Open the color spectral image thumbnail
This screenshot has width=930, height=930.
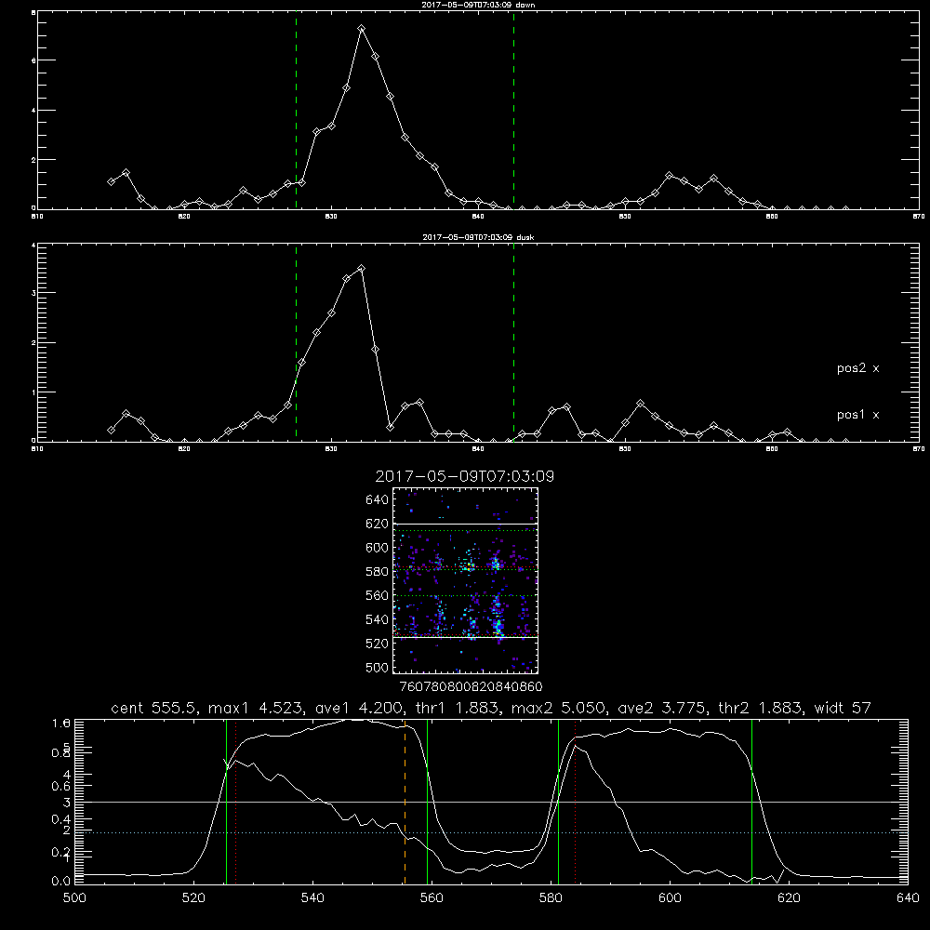pos(465,580)
